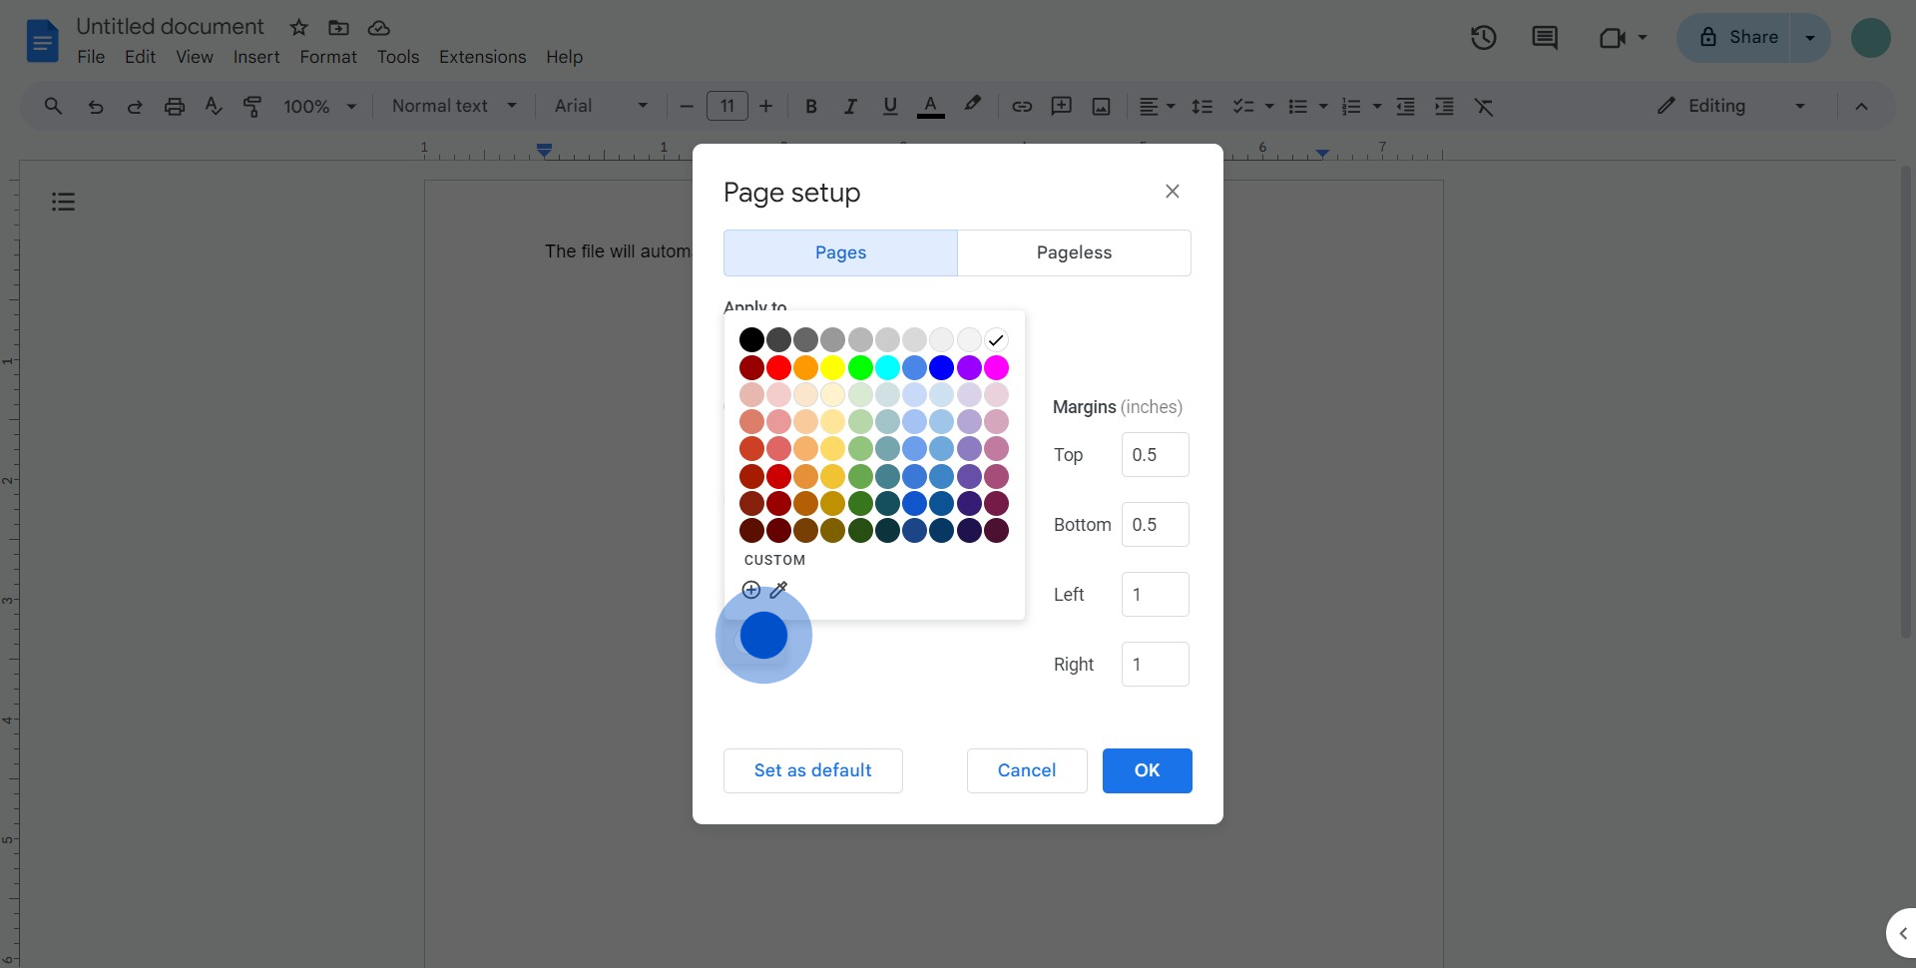This screenshot has width=1916, height=968.
Task: Choose magenta swatch in color palette
Action: tap(996, 367)
